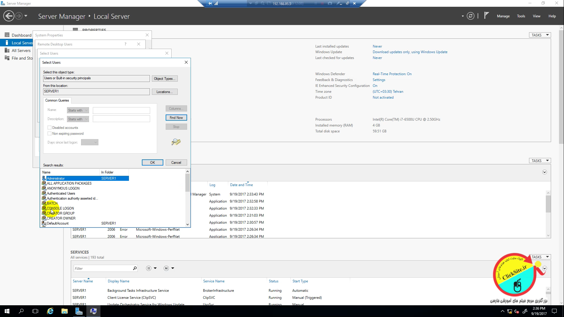The width and height of the screenshot is (564, 317).
Task: Collapse the Events section chevron
Action: [x=544, y=172]
